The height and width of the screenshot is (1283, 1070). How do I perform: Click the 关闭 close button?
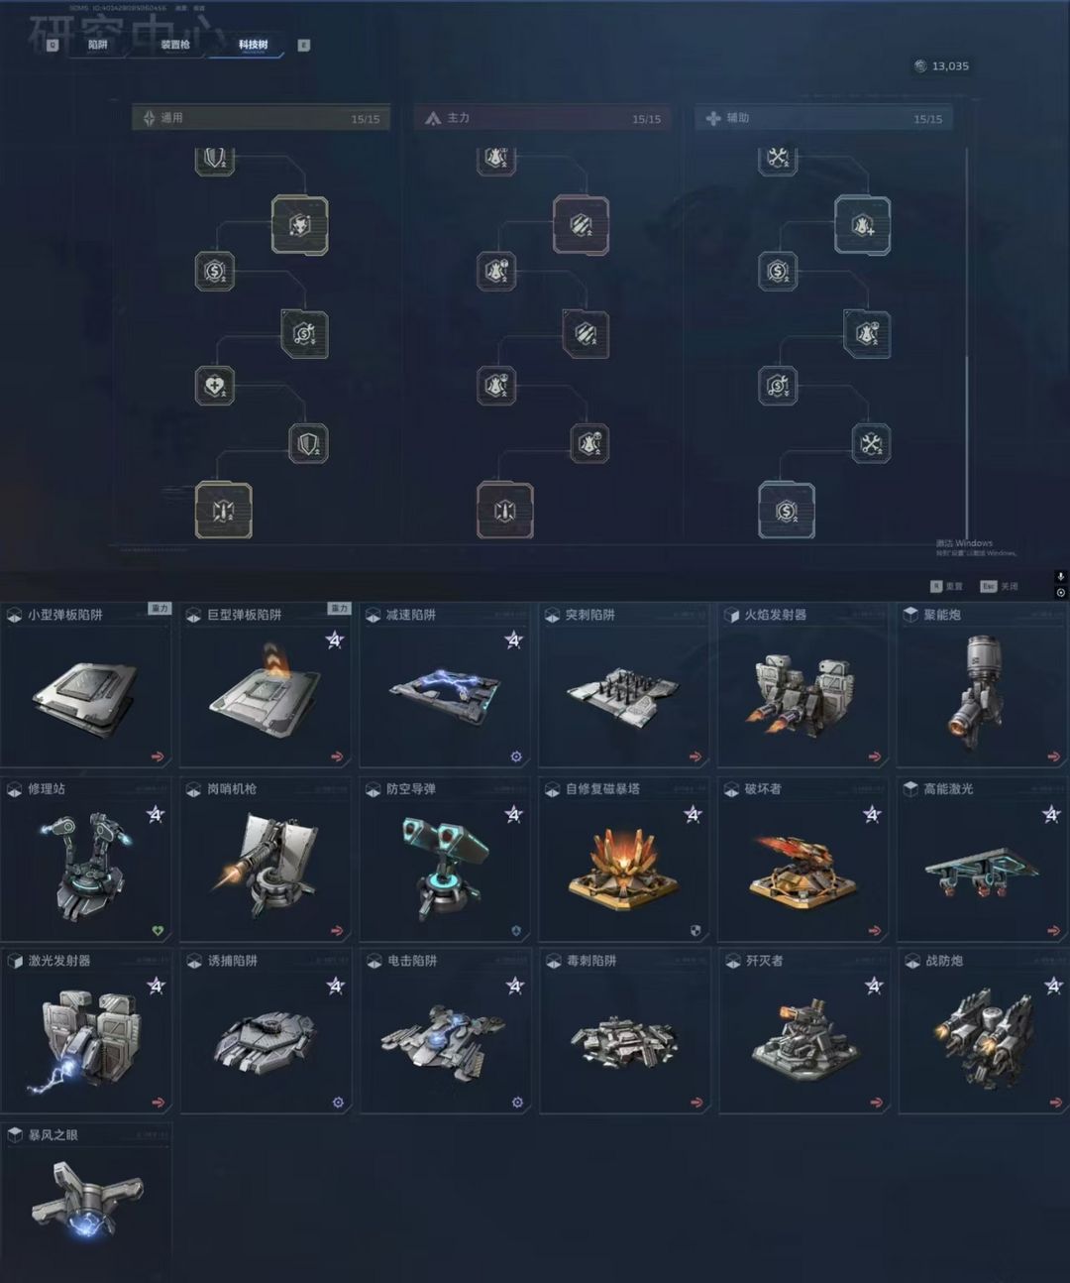point(1000,586)
